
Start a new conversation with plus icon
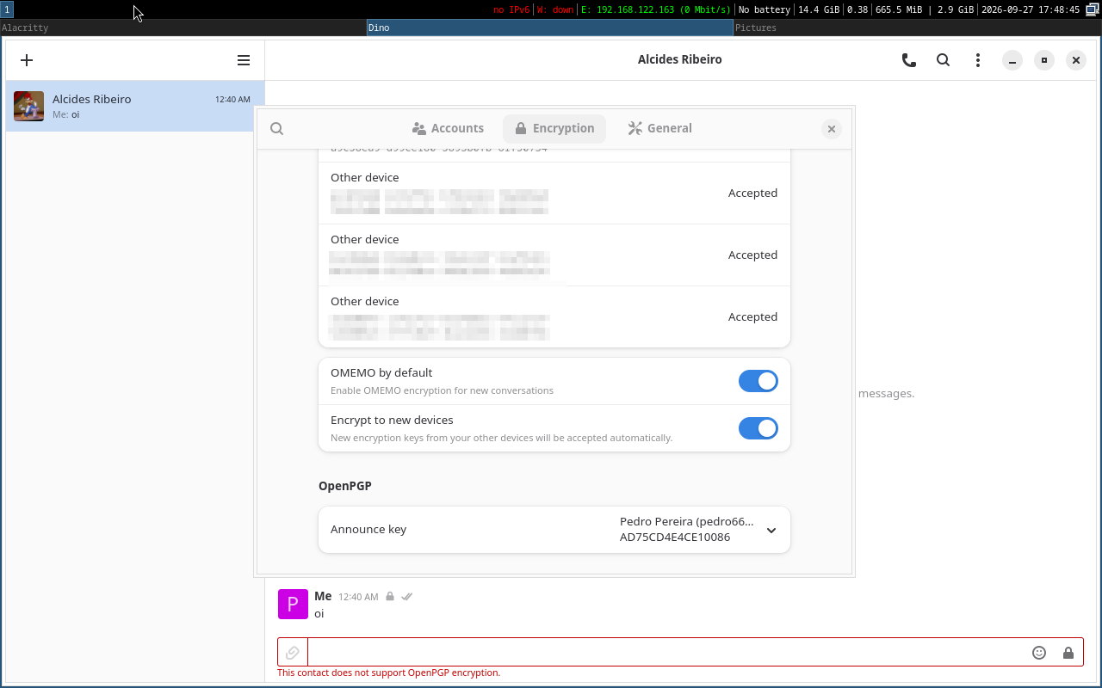pos(27,60)
